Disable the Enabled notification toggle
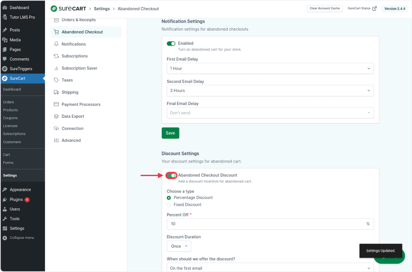 click(171, 43)
